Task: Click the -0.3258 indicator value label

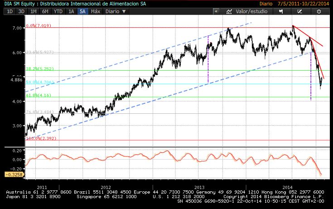Action: 14,175
